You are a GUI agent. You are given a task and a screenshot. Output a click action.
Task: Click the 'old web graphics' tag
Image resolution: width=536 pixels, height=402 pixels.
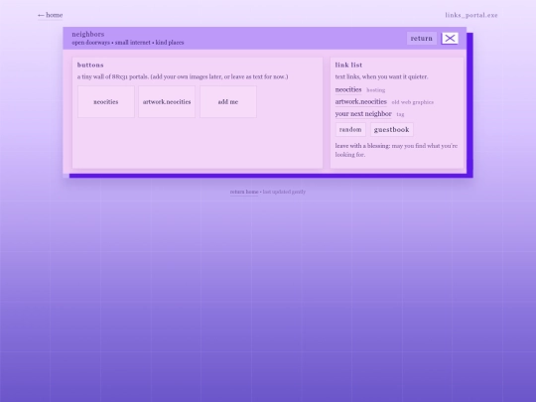pos(413,102)
